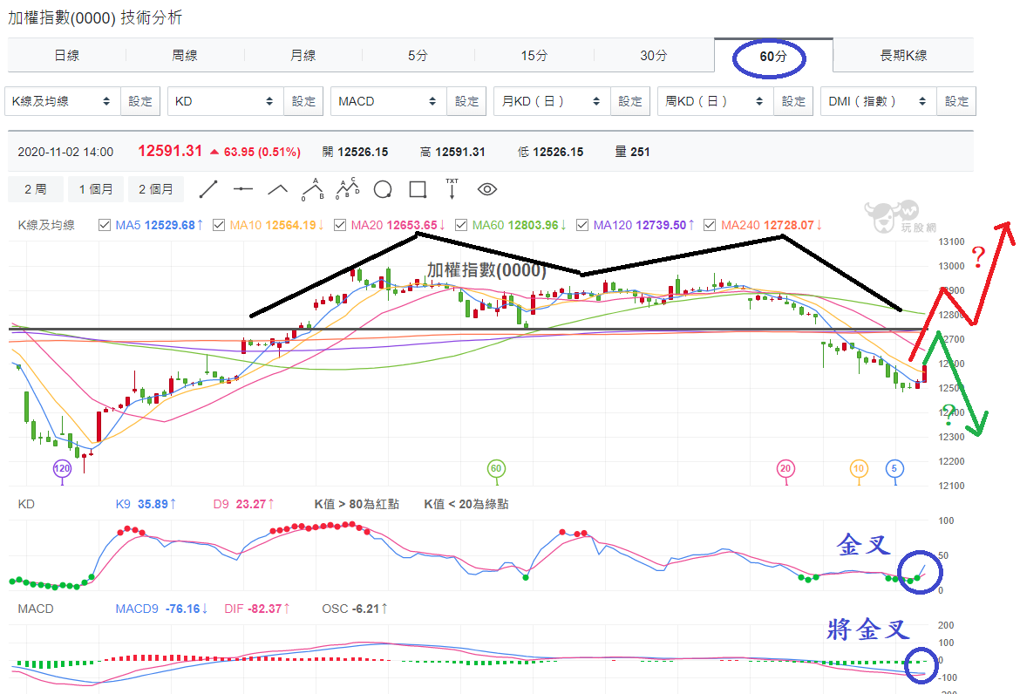Click the MA120 value 12739.50
Viewport: 1020px width, 694px height.
pos(661,225)
